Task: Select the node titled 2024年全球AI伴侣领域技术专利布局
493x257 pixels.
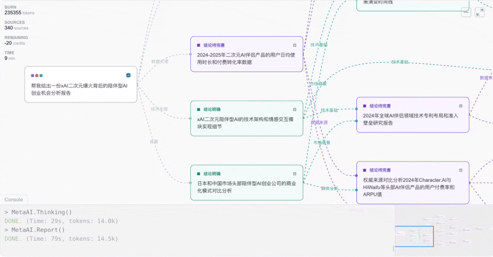Action: pyautogui.click(x=413, y=114)
